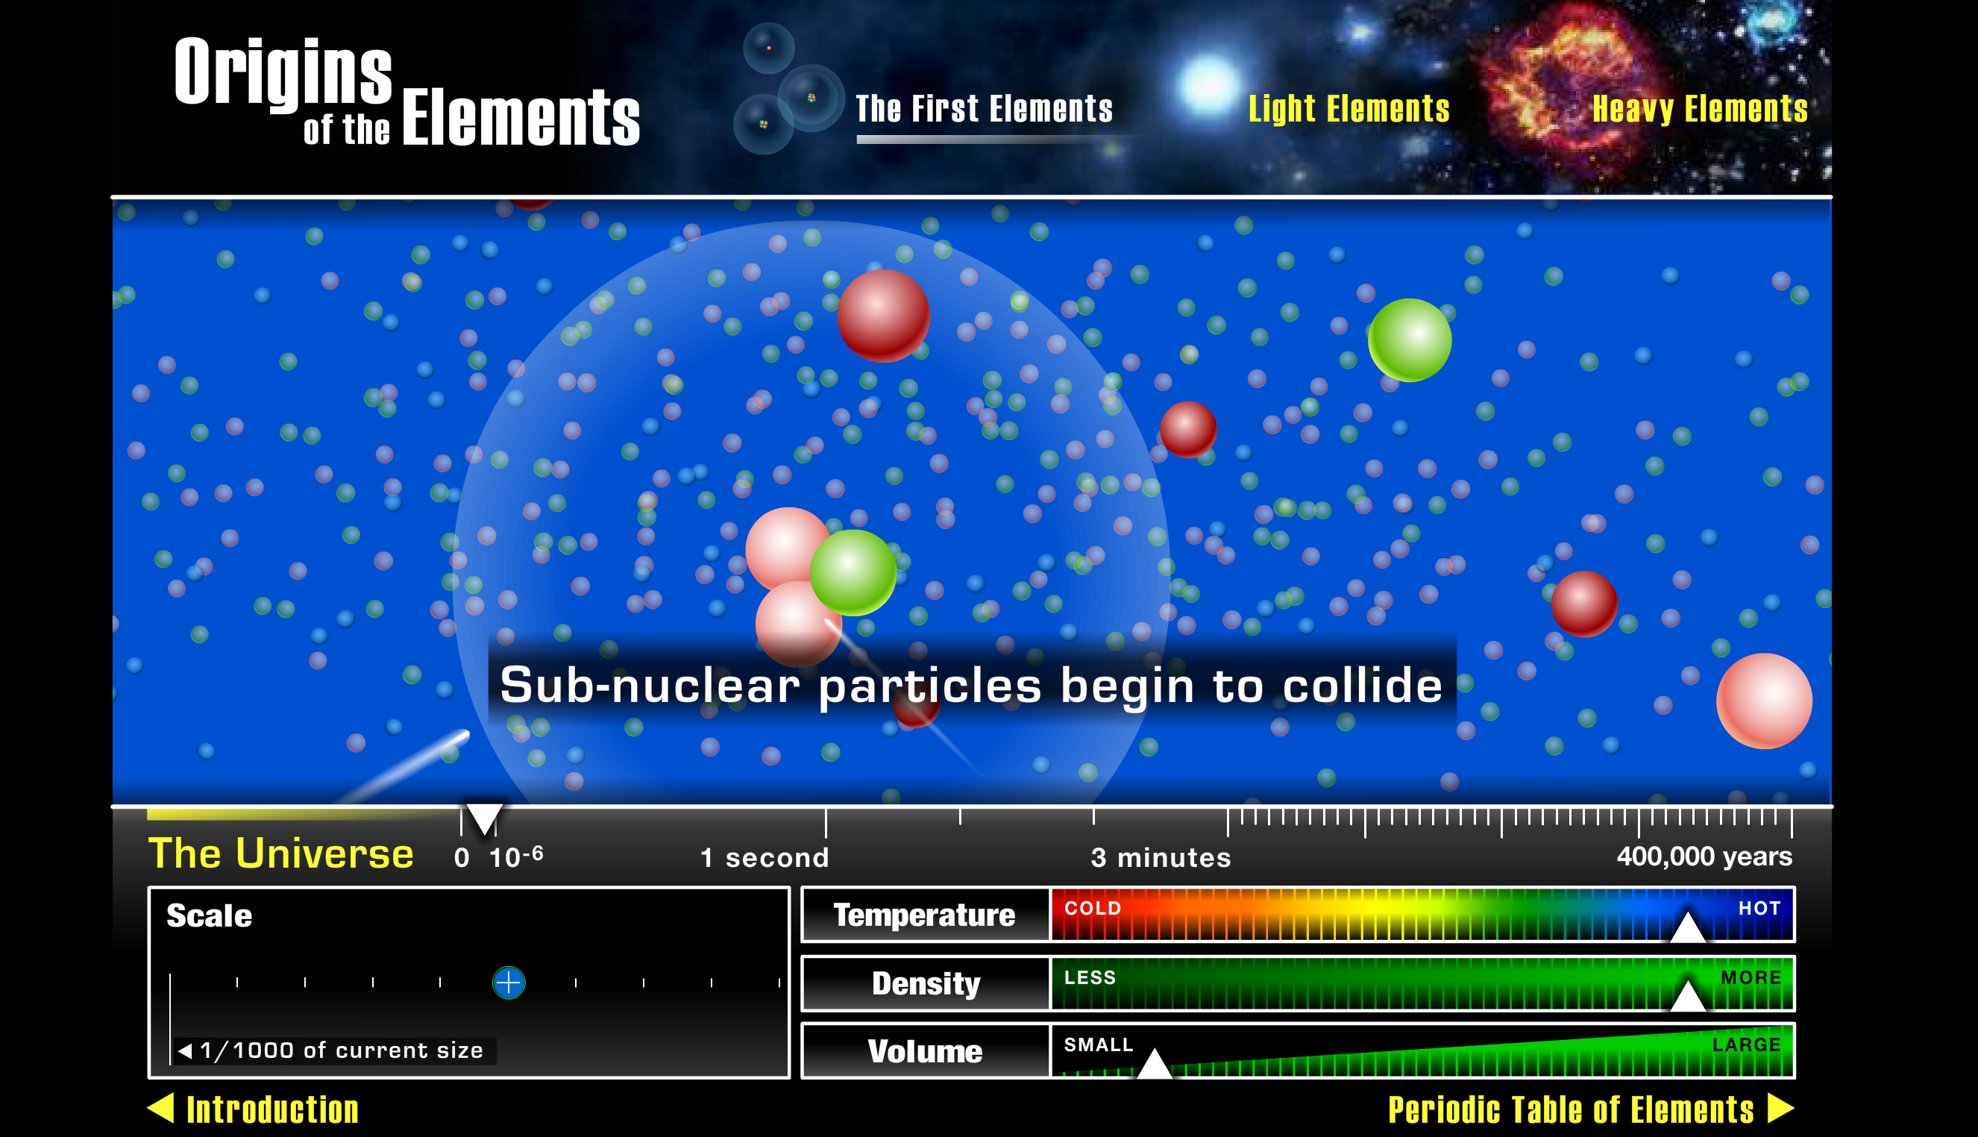Click the blue crosshair marker on Scale
The image size is (1978, 1137).
pyautogui.click(x=508, y=983)
